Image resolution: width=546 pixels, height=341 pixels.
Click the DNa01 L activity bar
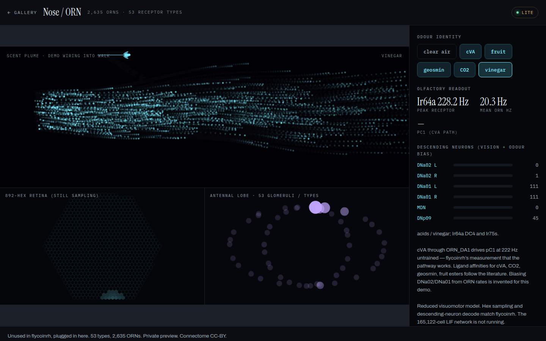pyautogui.click(x=483, y=186)
